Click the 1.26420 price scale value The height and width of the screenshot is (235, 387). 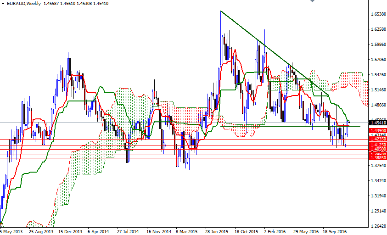pyautogui.click(x=379, y=226)
